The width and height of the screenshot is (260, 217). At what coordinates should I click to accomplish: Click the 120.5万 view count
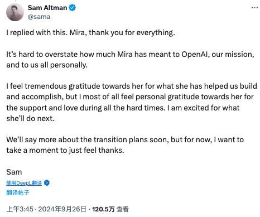[x=103, y=209]
